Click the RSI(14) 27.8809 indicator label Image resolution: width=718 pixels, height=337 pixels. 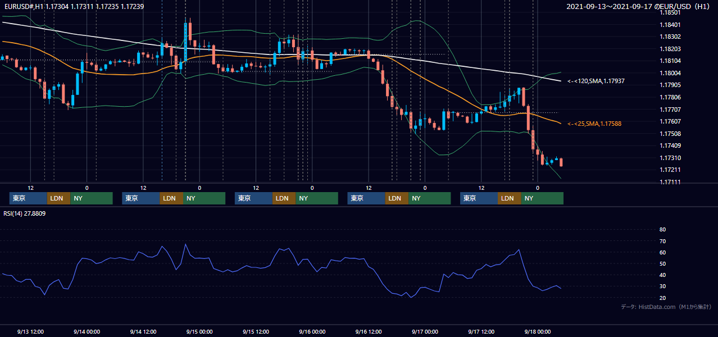tap(25, 213)
